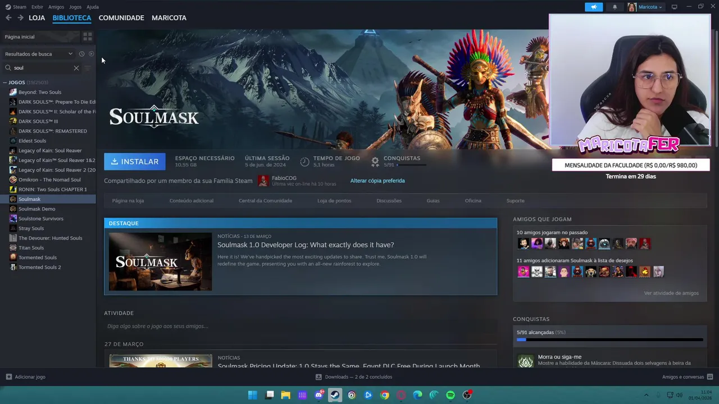Open advanced filter options icon

[x=88, y=68]
